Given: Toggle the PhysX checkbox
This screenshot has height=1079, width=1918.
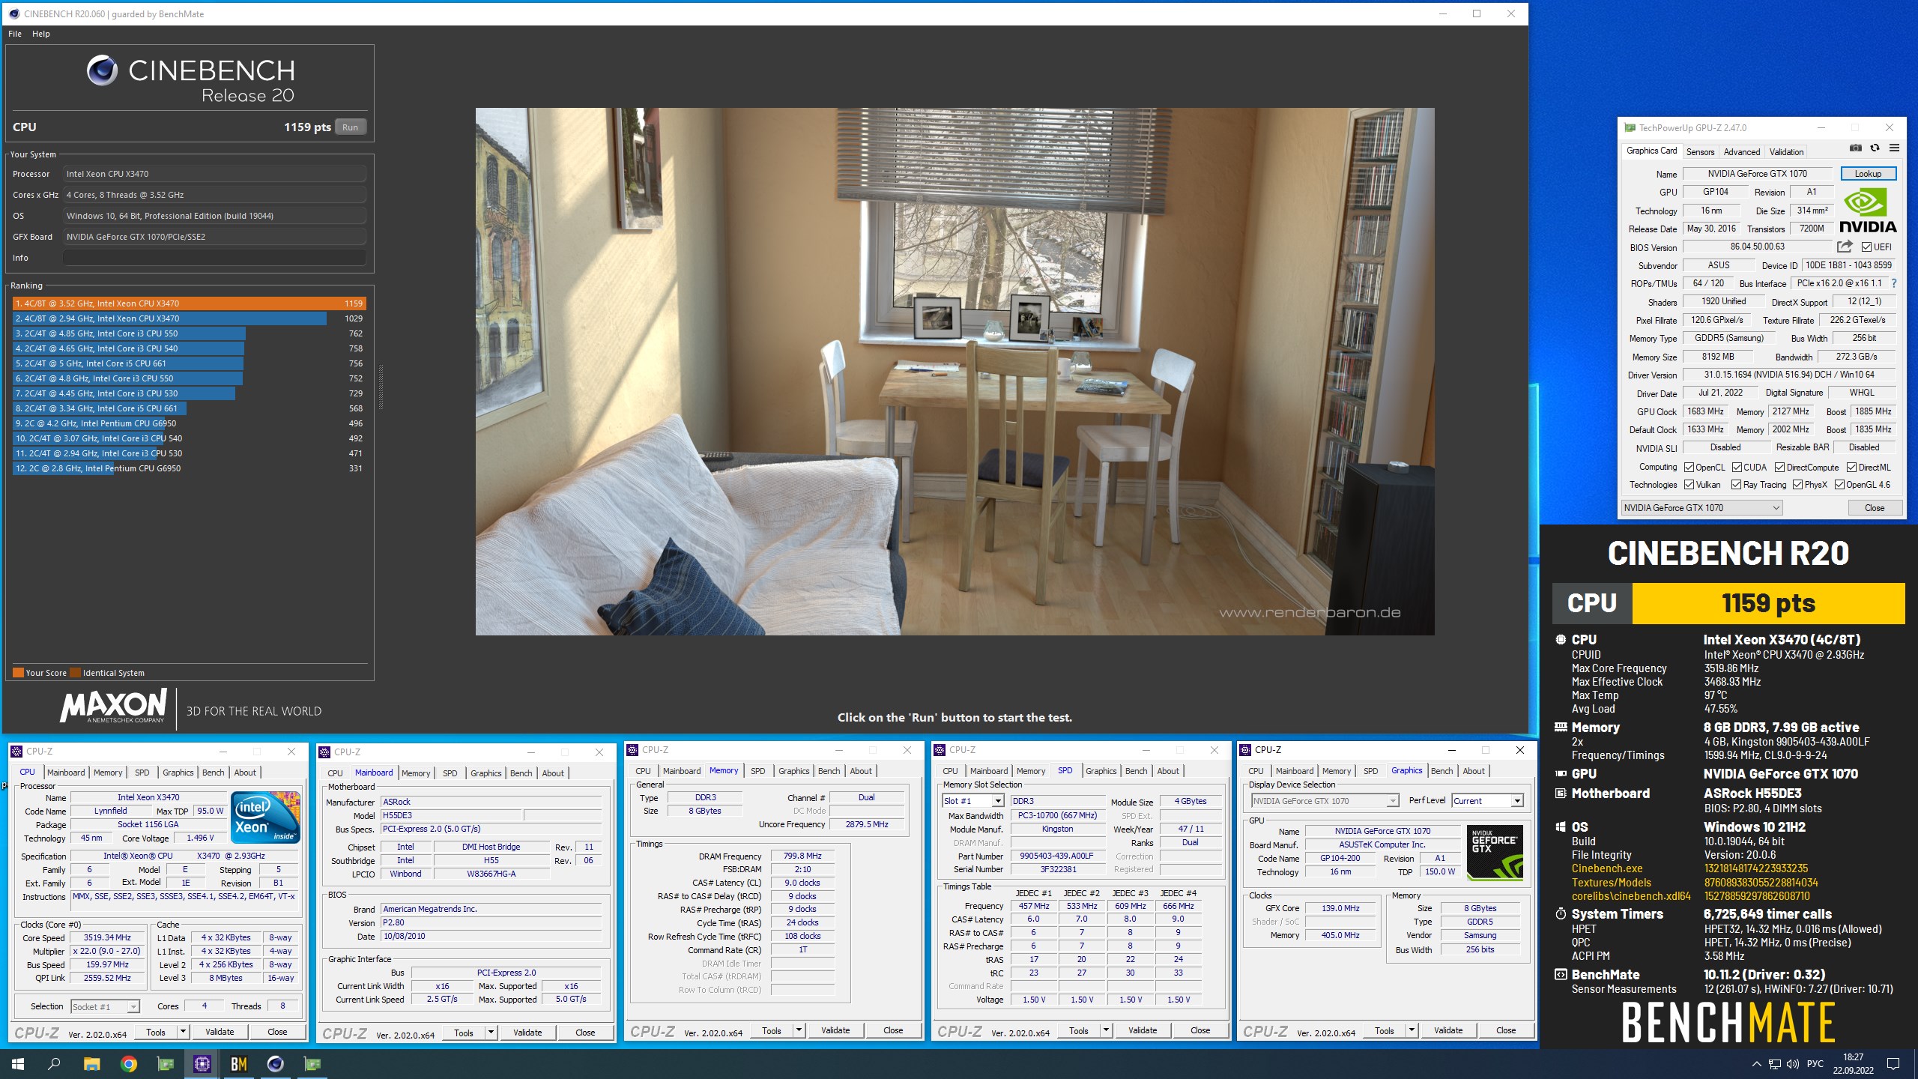Looking at the screenshot, I should click(1797, 485).
